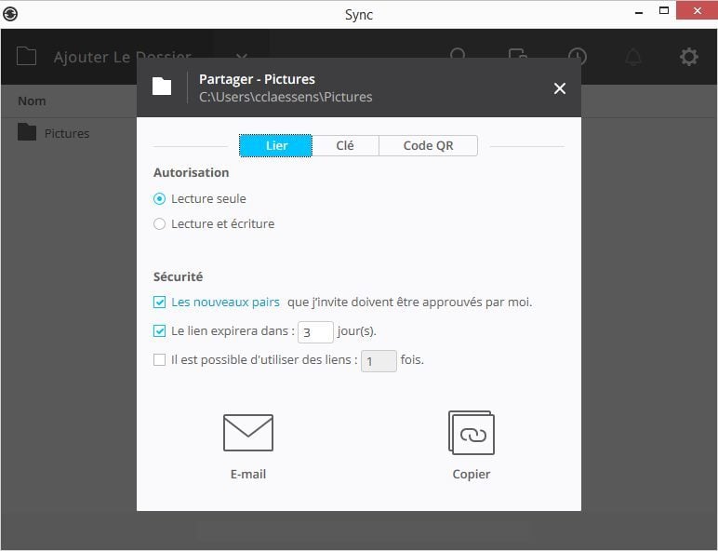
Task: Uncheck the new peers approval checkbox
Action: (x=160, y=302)
